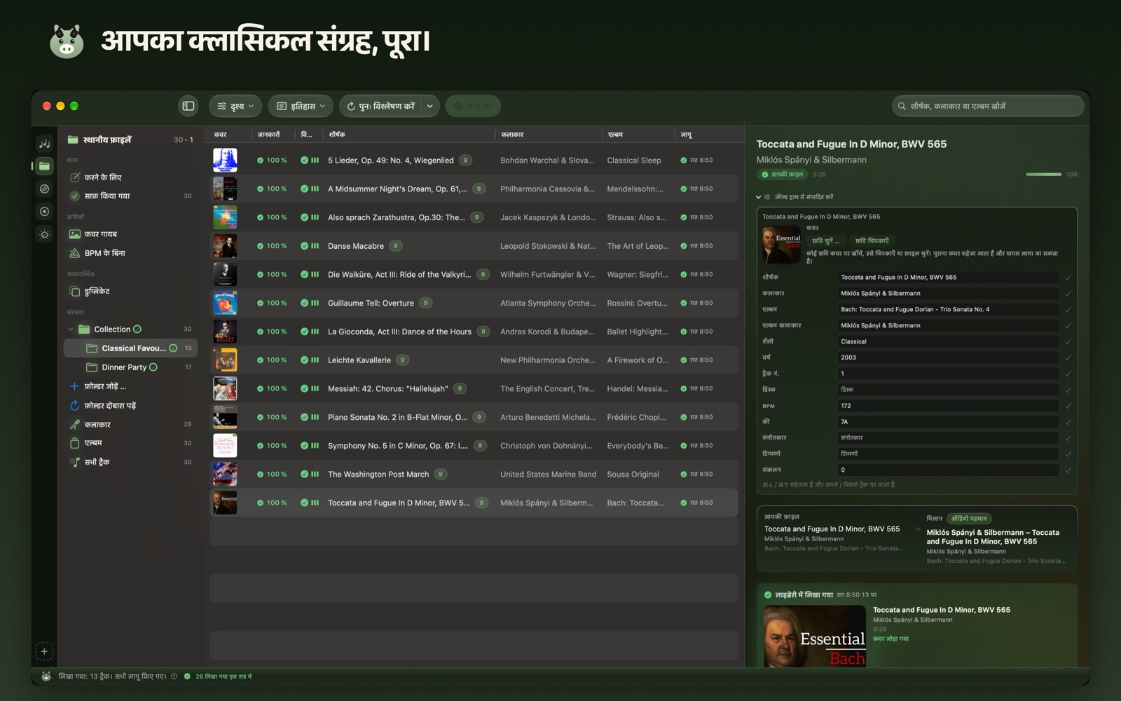Open the radar scan icon in left rail
The image size is (1121, 701).
(44, 189)
